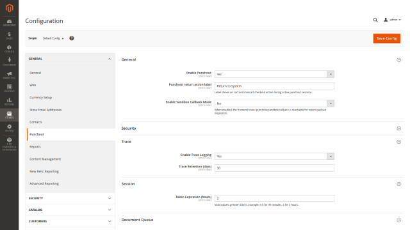The image size is (410, 230).
Task: Open the System sidebar menu
Action: [9, 128]
